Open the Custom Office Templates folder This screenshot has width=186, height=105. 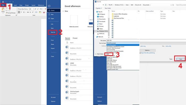pos(120,14)
